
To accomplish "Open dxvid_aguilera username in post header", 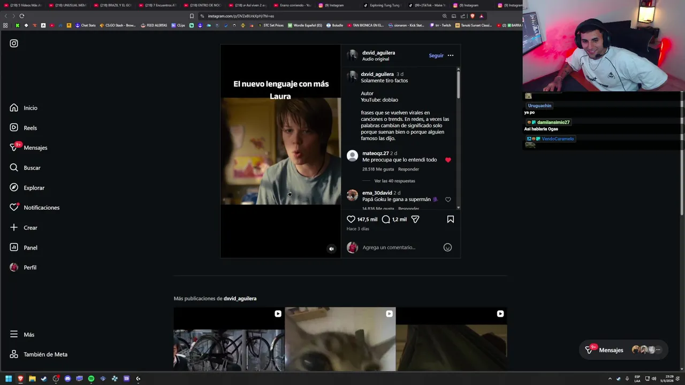I will click(378, 53).
